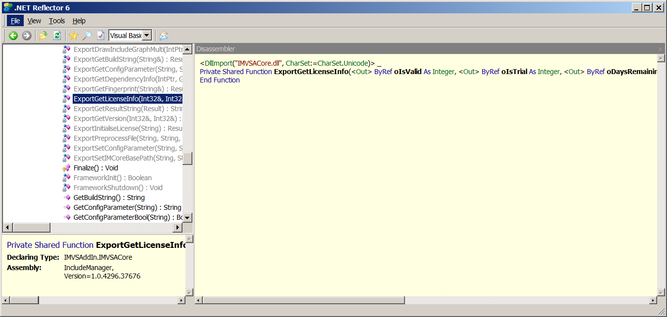Open the File menu

click(15, 21)
